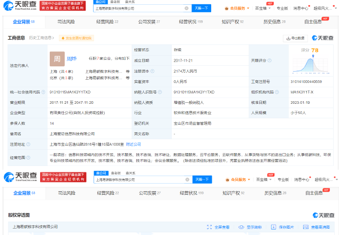Open the 经营状况 199 tab above 股权穿透图

(191, 193)
